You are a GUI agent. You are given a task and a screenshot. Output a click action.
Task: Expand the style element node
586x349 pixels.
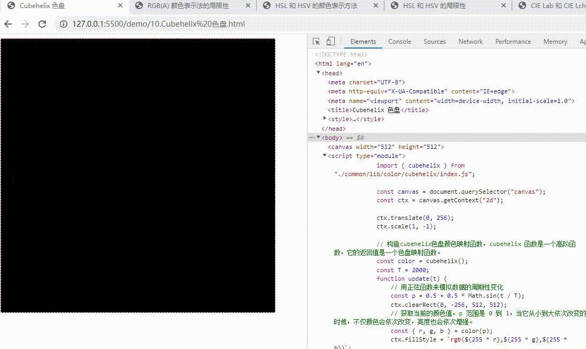click(x=325, y=118)
